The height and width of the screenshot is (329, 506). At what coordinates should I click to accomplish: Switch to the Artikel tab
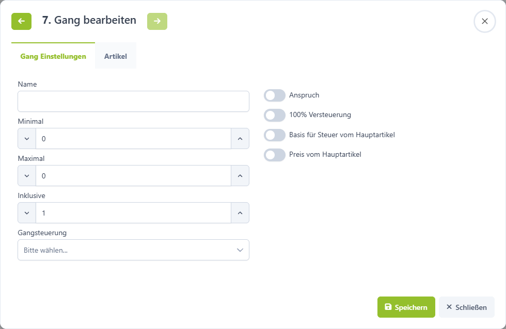click(116, 56)
